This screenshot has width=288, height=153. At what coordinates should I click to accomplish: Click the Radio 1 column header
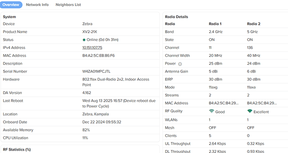[x=215, y=24]
